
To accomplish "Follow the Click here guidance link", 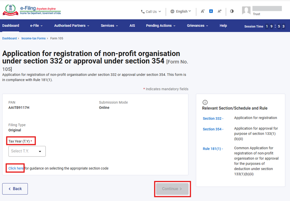I will pos(16,168).
